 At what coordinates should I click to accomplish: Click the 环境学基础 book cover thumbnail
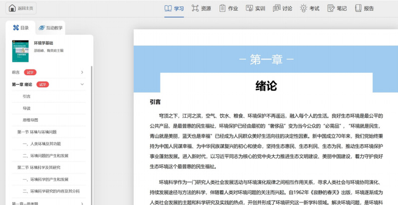pos(20,51)
